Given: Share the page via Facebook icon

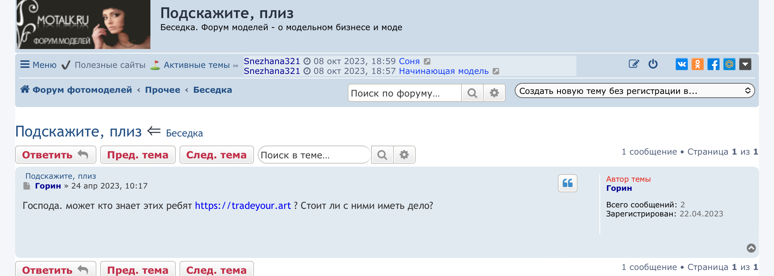Looking at the screenshot, I should click(713, 64).
